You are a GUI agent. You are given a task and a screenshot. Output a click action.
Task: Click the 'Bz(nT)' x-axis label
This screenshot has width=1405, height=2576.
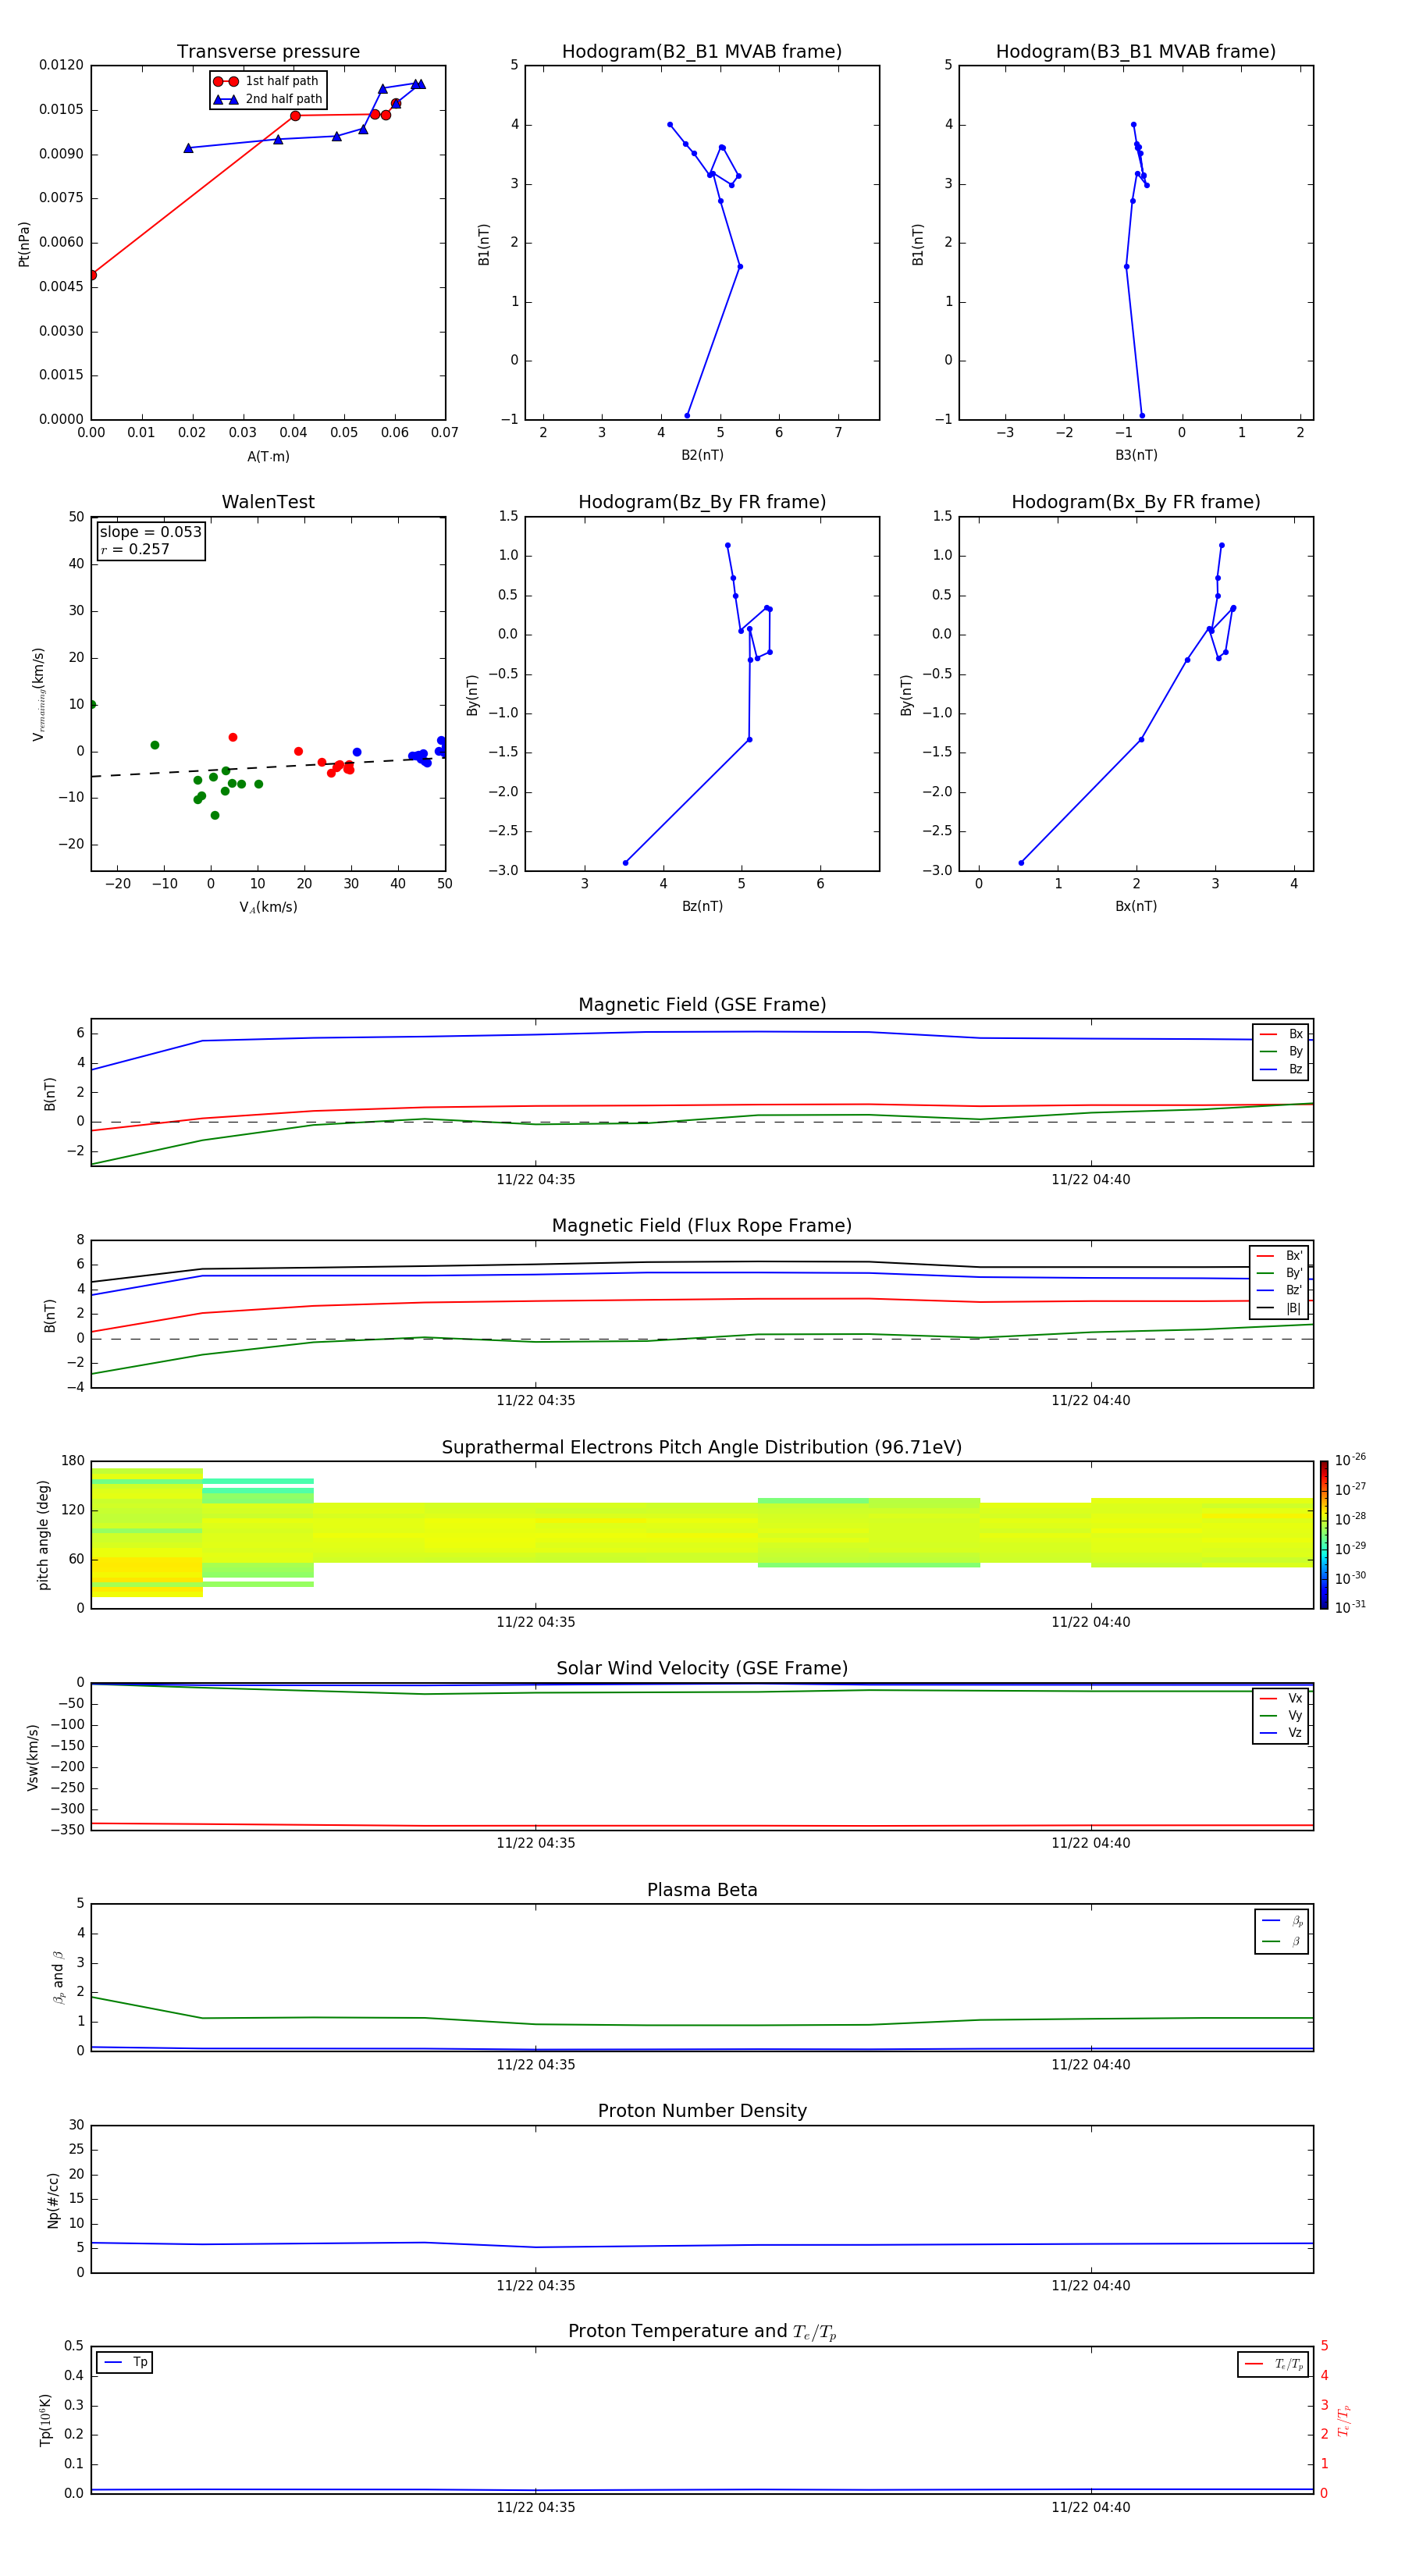click(x=702, y=907)
